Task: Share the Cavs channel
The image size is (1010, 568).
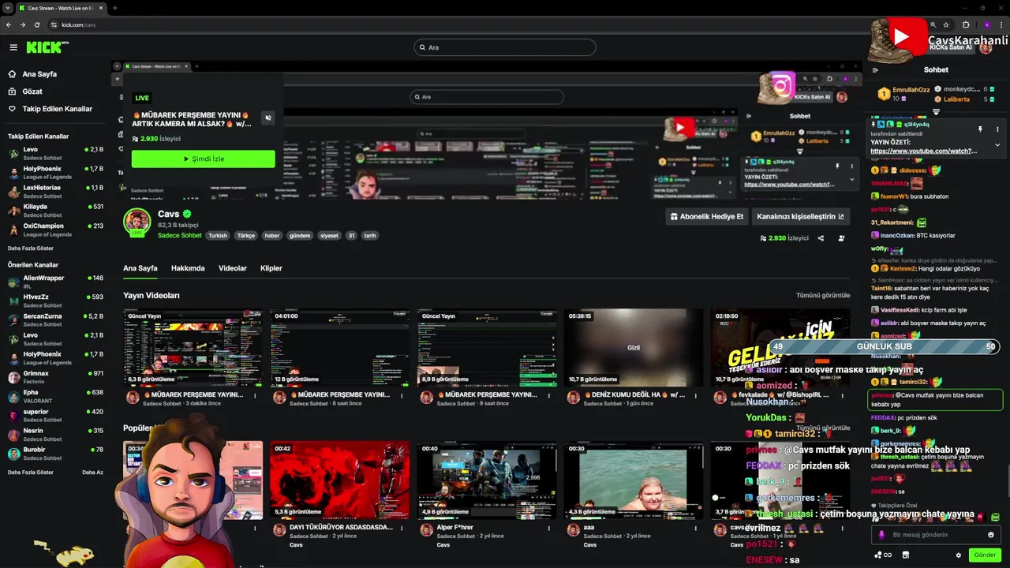Action: [821, 238]
